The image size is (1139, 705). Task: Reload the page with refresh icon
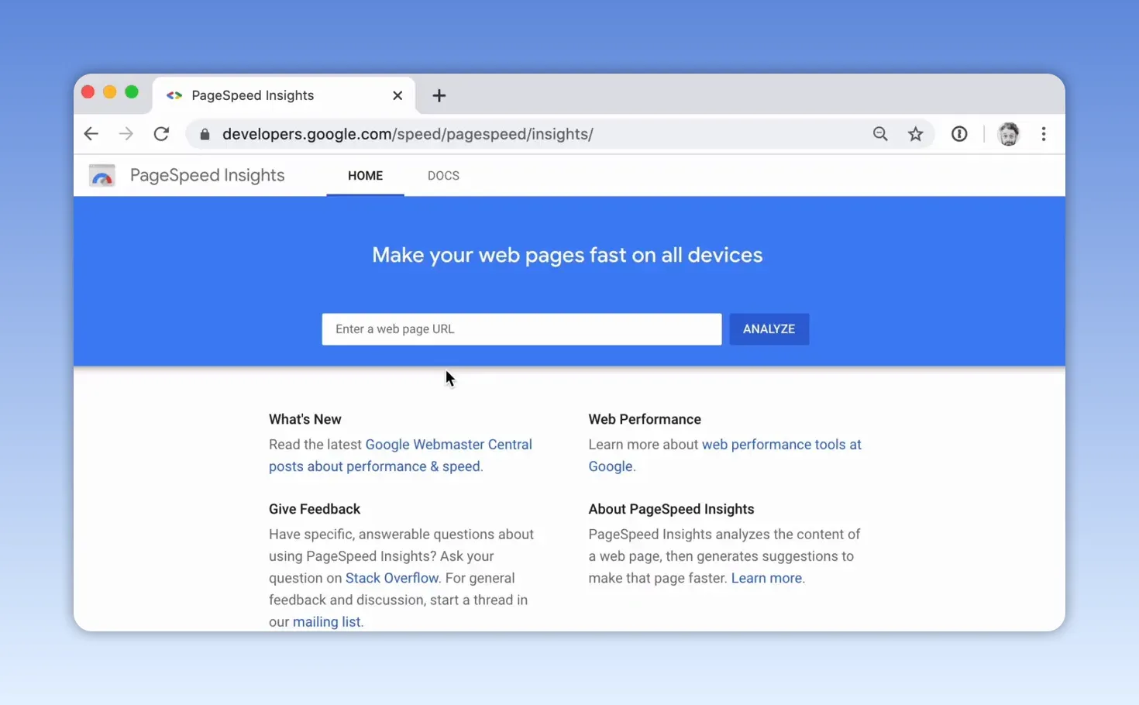point(161,134)
